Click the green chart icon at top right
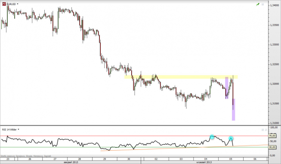This screenshot has width=281, height=164. (x=258, y=4)
